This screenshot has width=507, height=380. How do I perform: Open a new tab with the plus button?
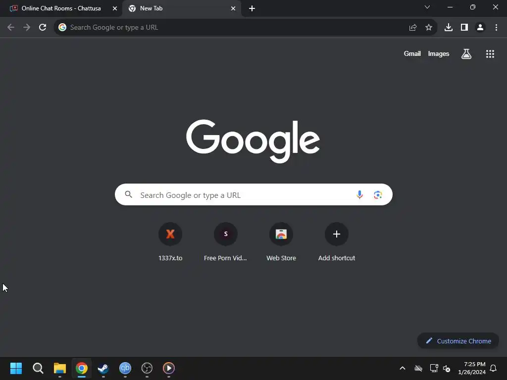point(252,8)
